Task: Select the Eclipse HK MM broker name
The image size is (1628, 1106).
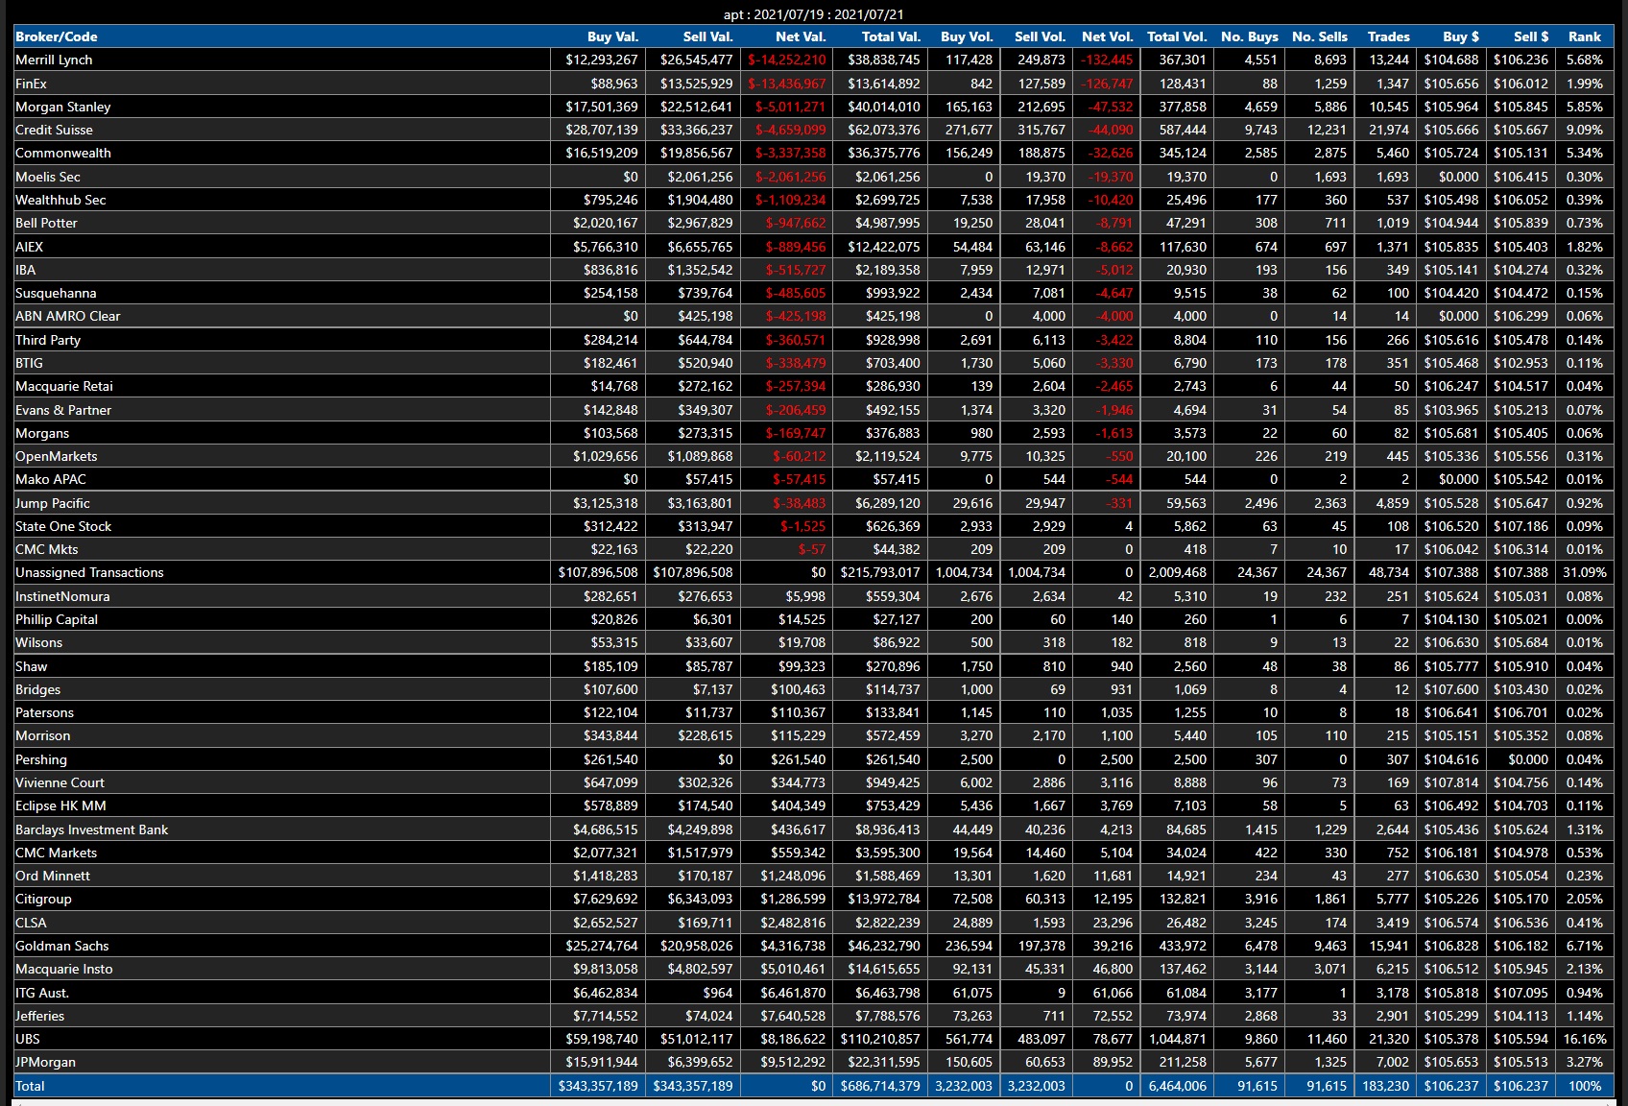Action: 60,805
